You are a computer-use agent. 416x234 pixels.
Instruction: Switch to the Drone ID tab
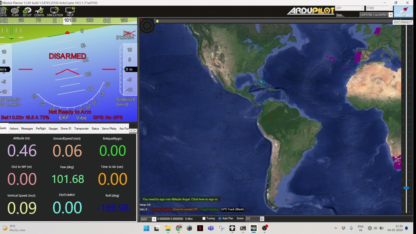tap(66, 129)
